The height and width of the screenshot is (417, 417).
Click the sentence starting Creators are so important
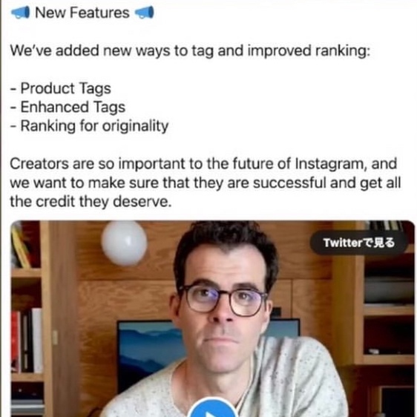pyautogui.click(x=205, y=183)
